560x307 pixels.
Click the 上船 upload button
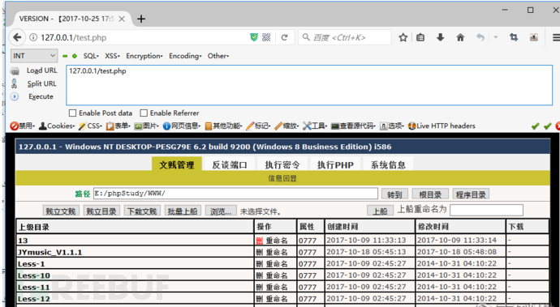coord(381,211)
